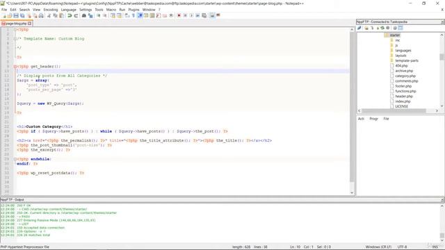Viewport: 445px width, 250px height.
Task: Click the Print toolbar icon
Action: coord(42,15)
